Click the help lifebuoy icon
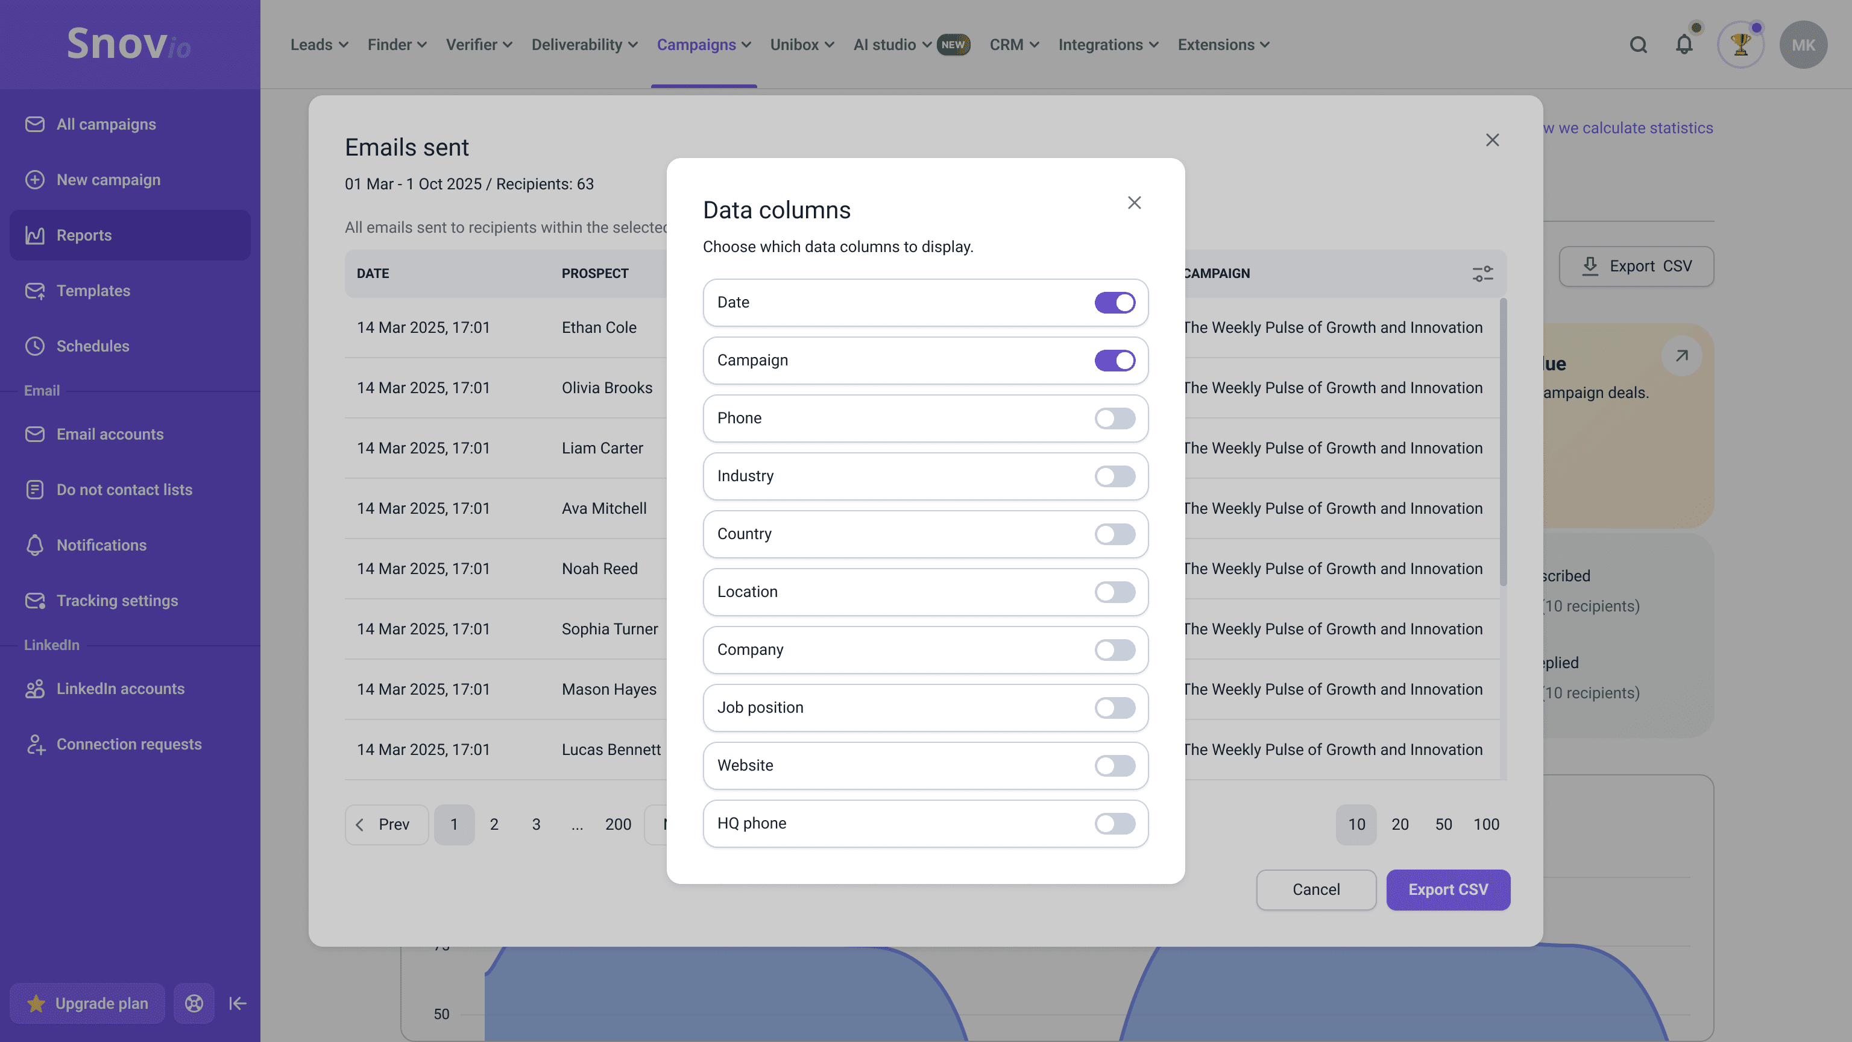Image resolution: width=1852 pixels, height=1042 pixels. [x=194, y=1003]
